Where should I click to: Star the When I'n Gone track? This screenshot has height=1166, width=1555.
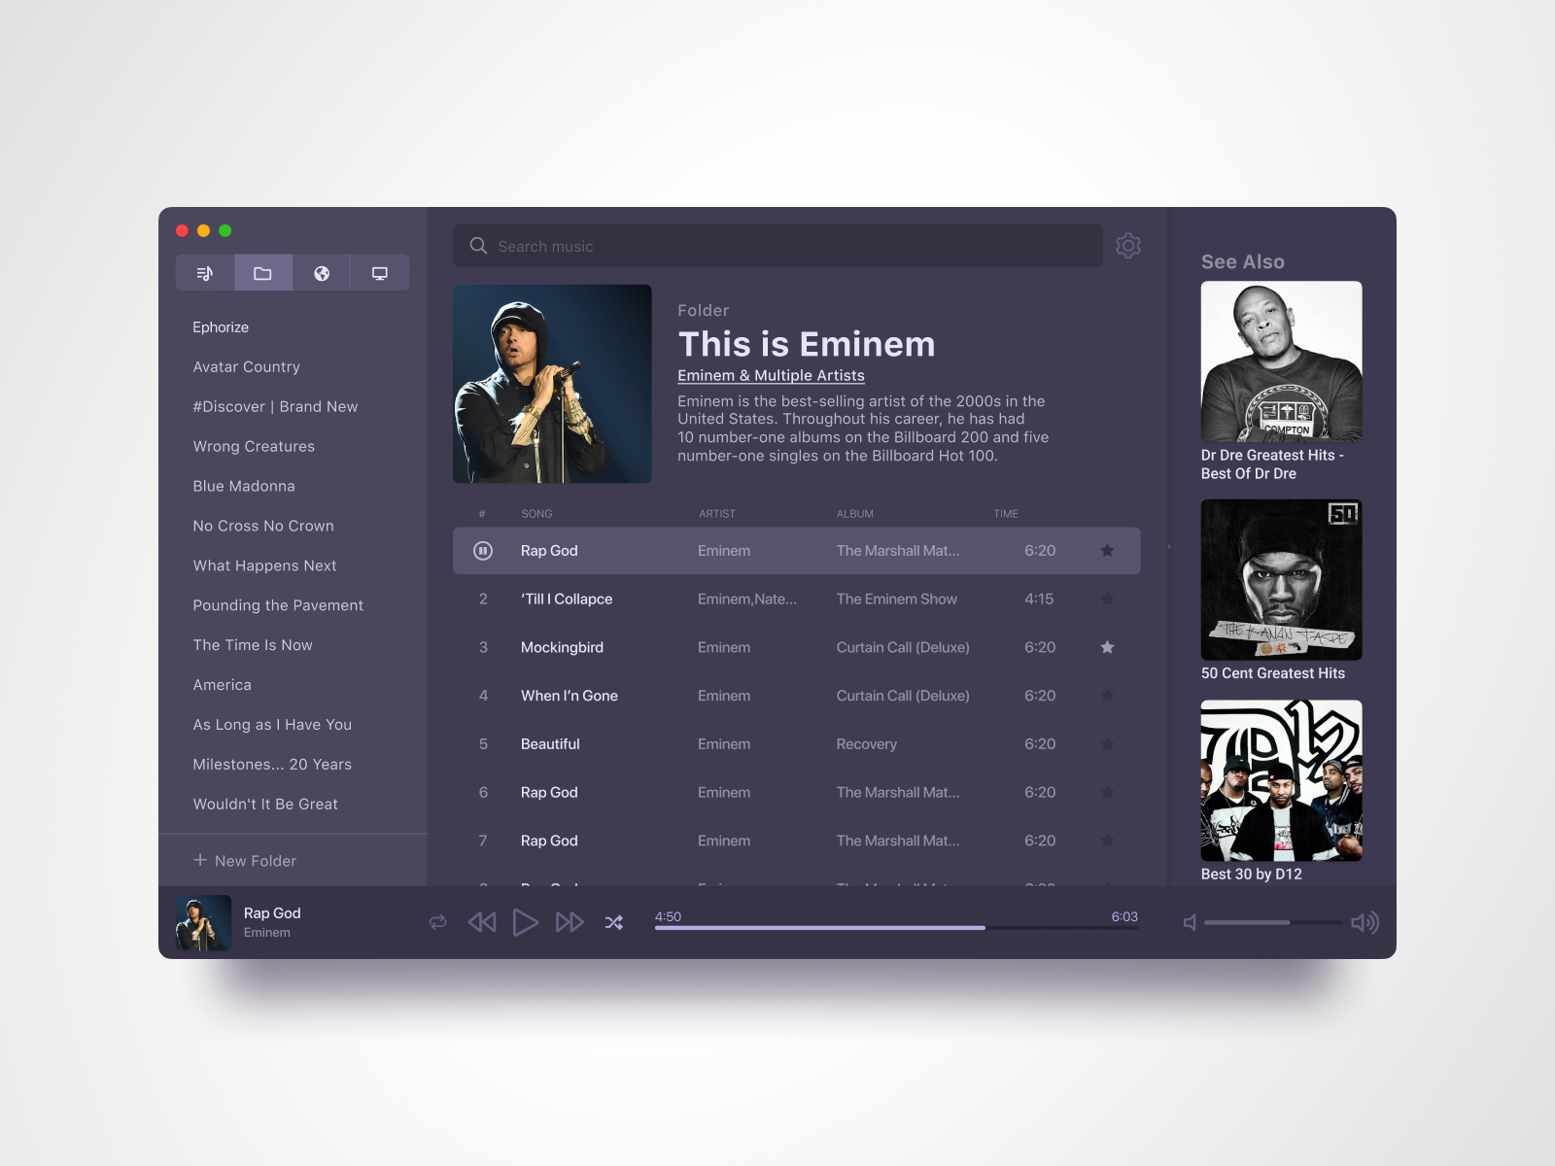1107,696
